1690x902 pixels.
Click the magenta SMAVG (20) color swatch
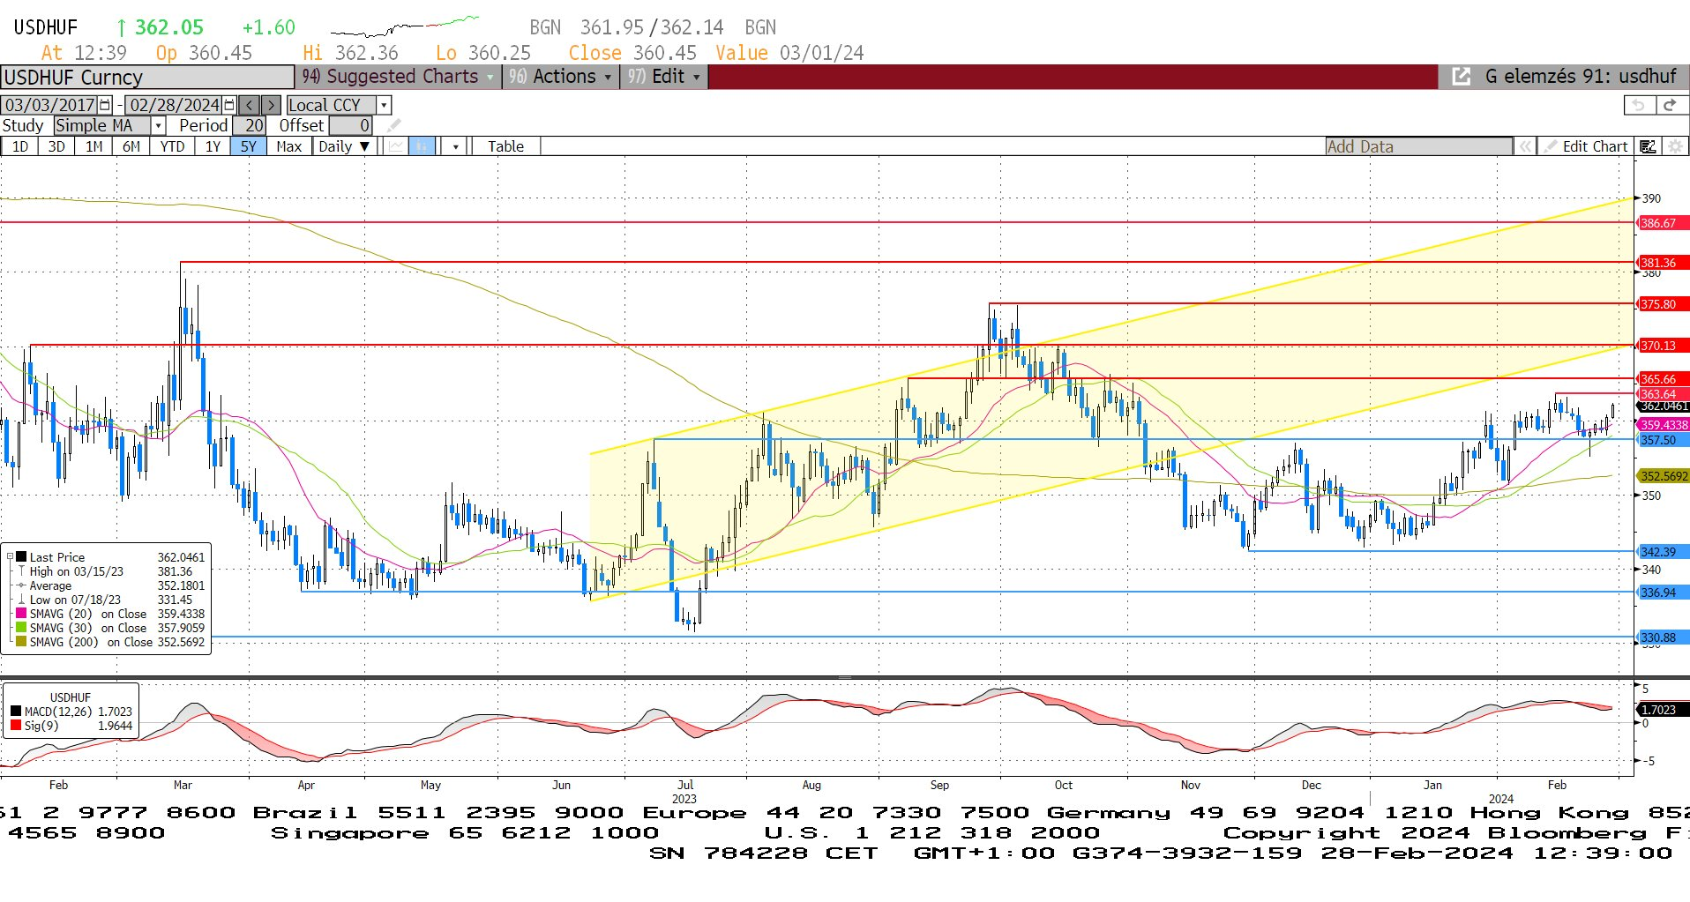point(21,614)
